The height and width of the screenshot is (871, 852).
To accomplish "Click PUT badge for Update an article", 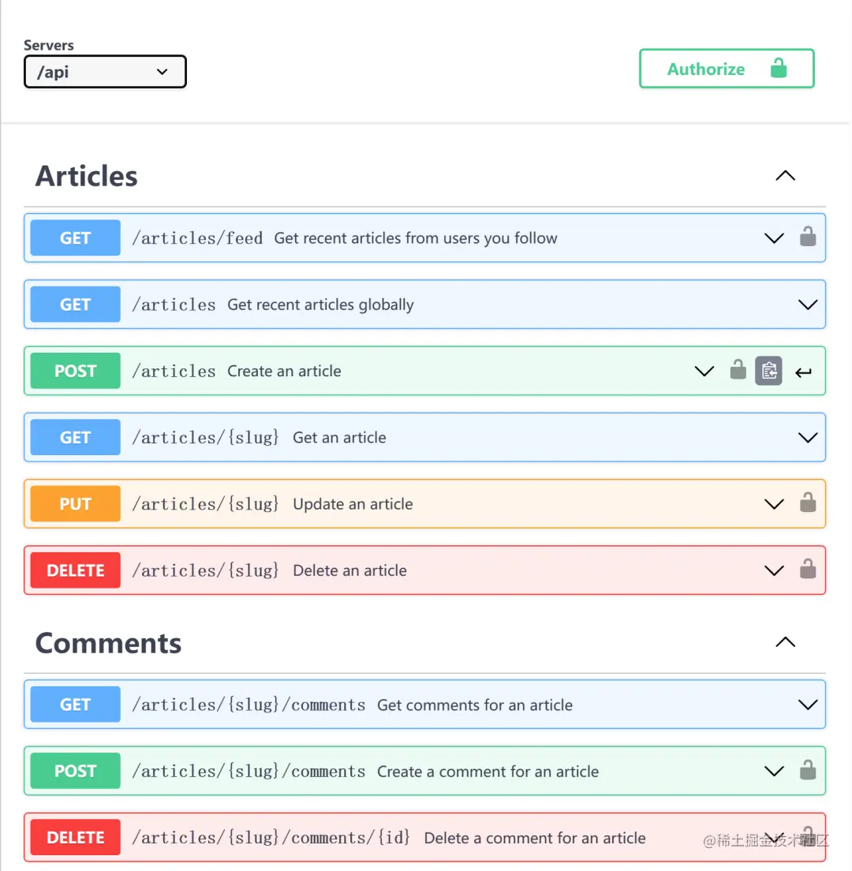I will (x=75, y=504).
